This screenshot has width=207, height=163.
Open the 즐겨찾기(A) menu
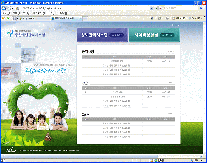click(x=39, y=13)
